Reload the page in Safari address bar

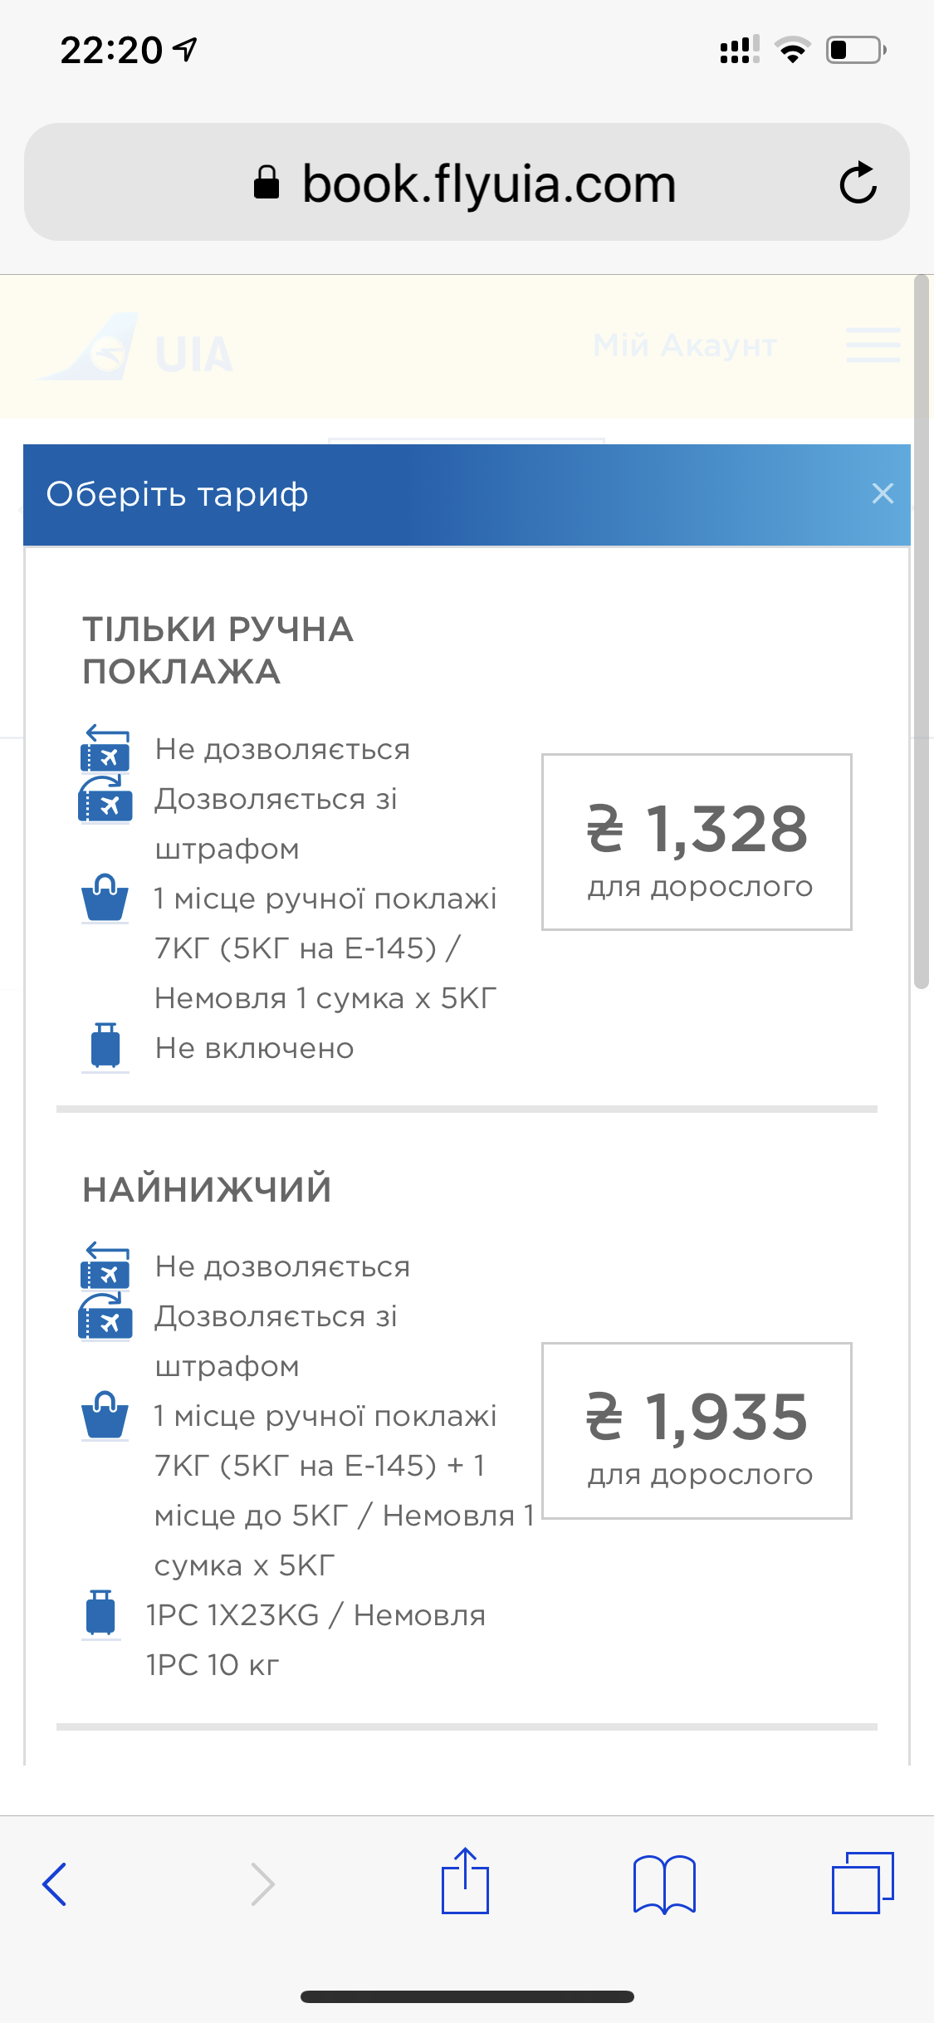point(858,183)
